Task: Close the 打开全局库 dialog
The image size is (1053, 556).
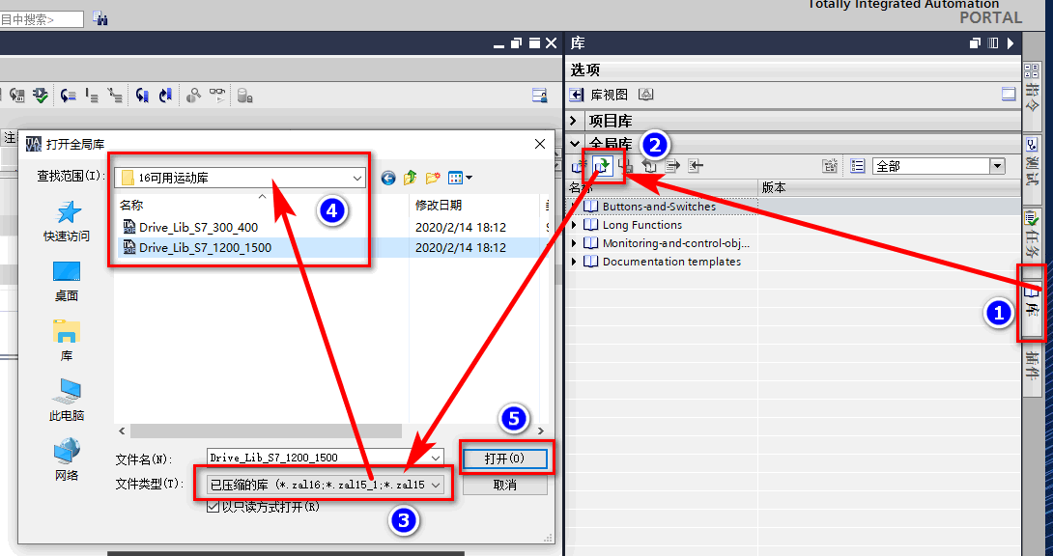Action: point(540,144)
